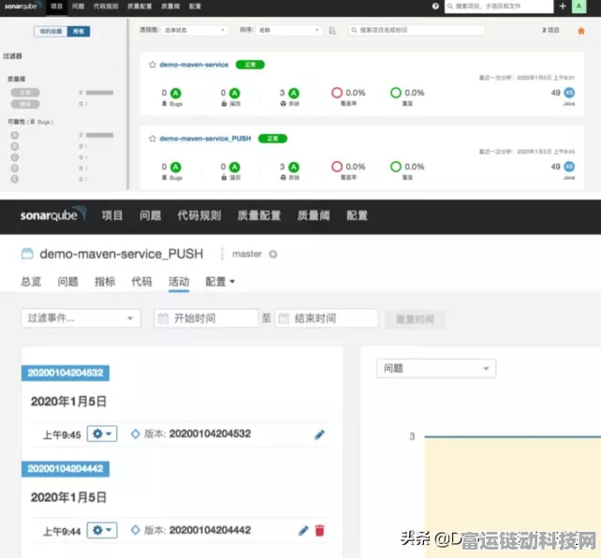Screen dimensions: 601x558
Task: Open the 过滤事件 events filter dropdown
Action: tap(81, 318)
